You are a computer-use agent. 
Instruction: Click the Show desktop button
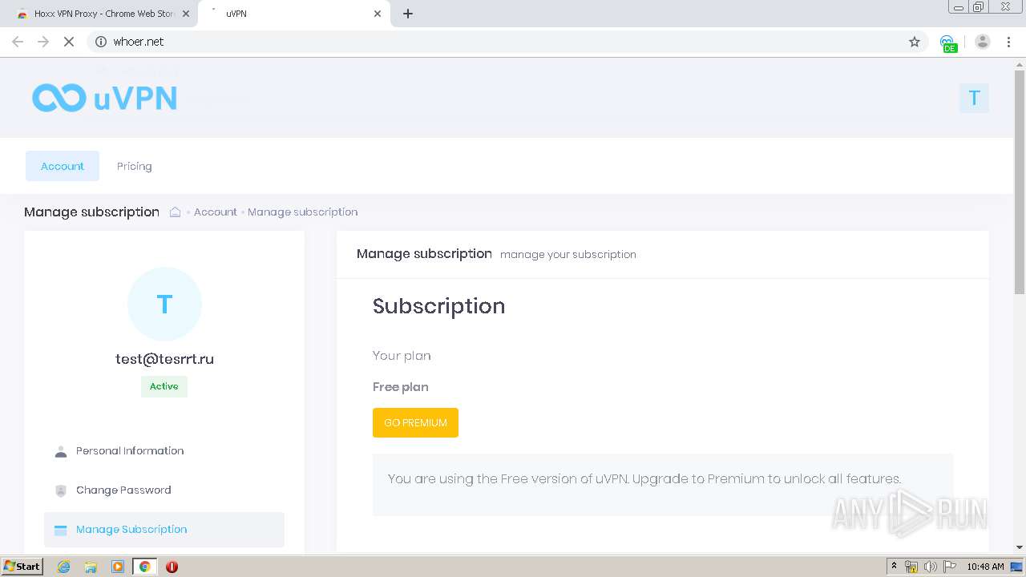(1017, 567)
